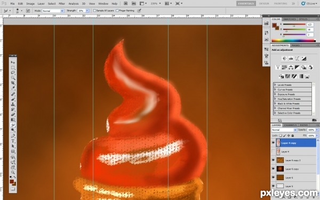Show Layer 4 visibility box
Screen dimensions: 320x200
273,151
